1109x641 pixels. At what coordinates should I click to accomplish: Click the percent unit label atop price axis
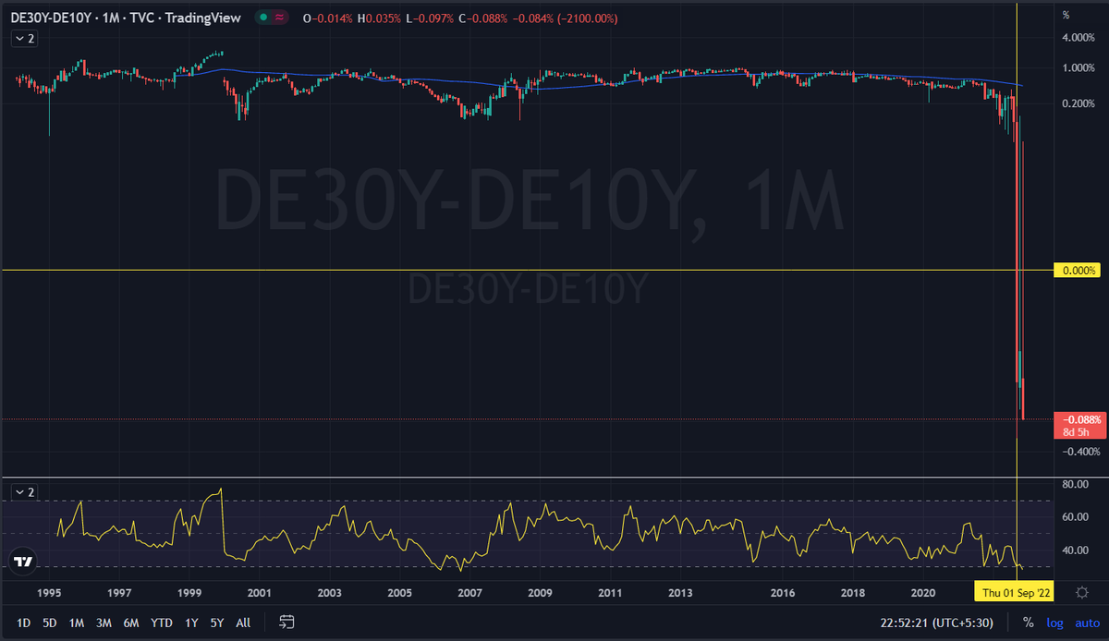tap(1066, 15)
